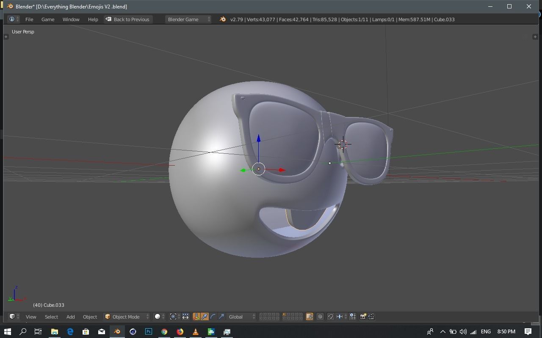
Task: Open the volume control in system tray
Action: click(463, 332)
